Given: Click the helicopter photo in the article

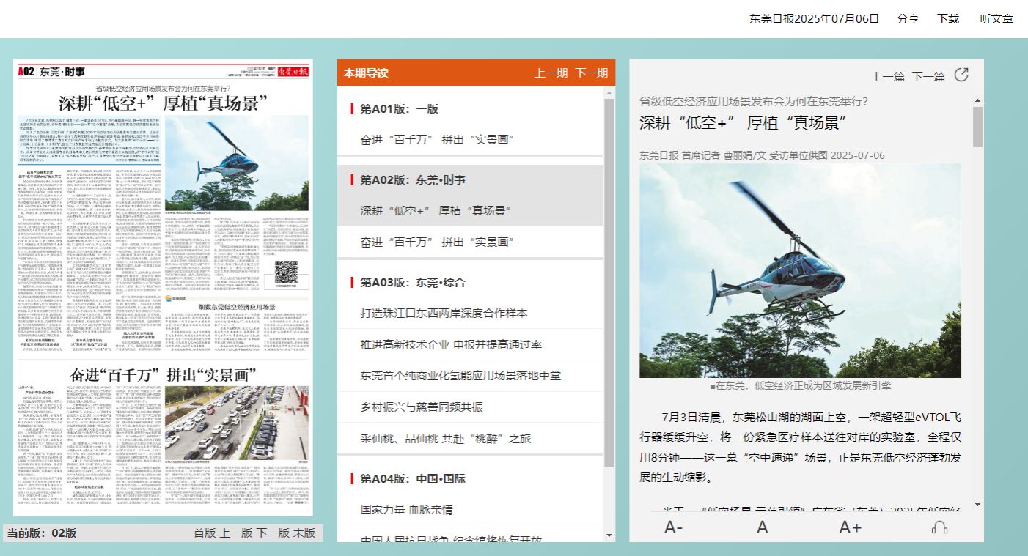Looking at the screenshot, I should click(800, 270).
